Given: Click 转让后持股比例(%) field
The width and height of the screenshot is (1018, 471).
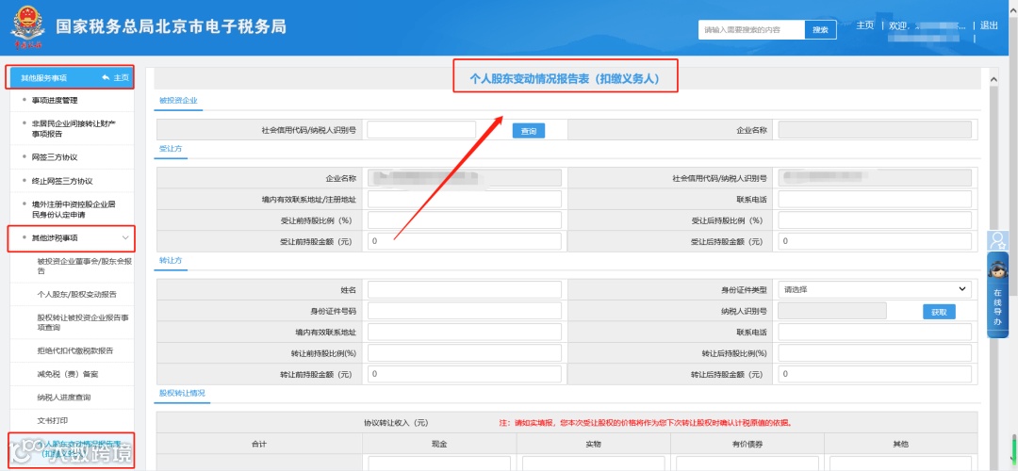Looking at the screenshot, I should pyautogui.click(x=875, y=353).
